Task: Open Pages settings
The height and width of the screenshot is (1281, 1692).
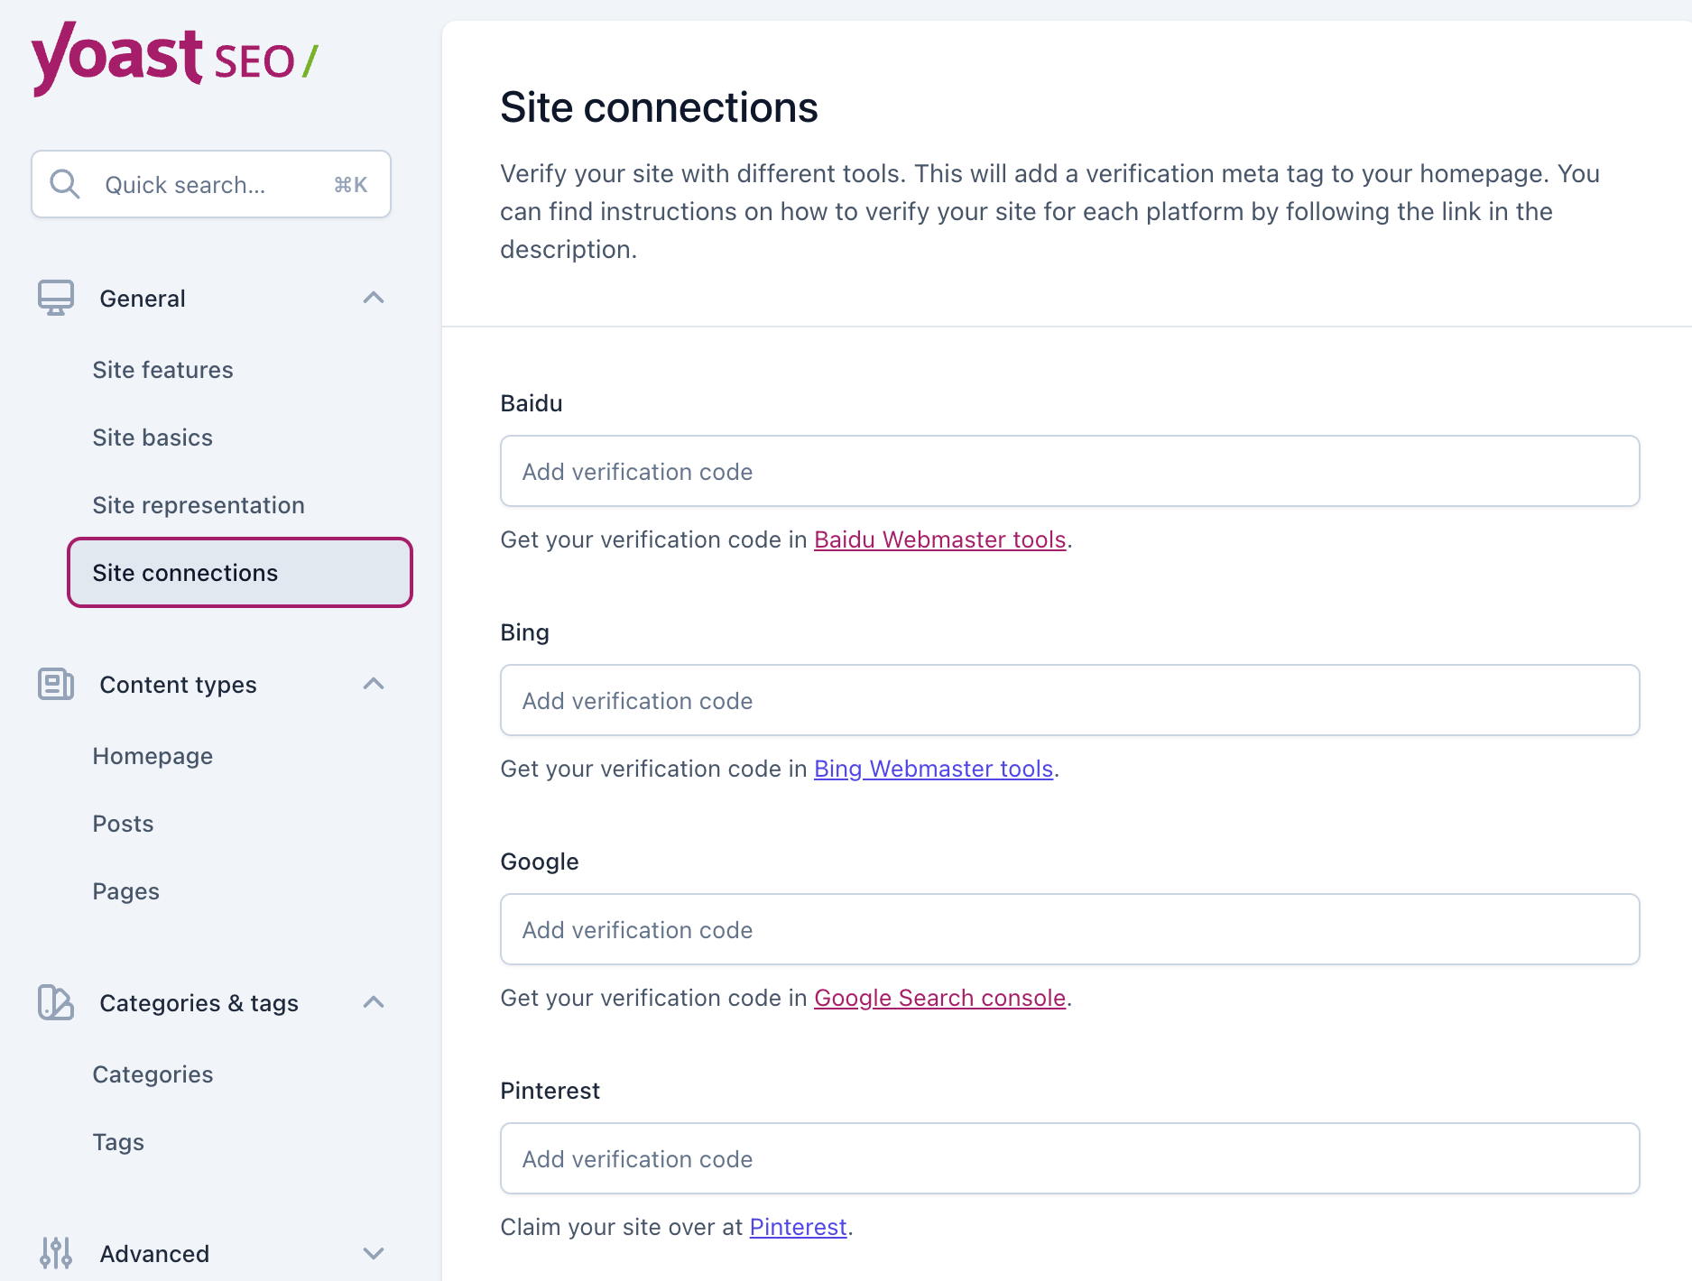Action: [125, 891]
